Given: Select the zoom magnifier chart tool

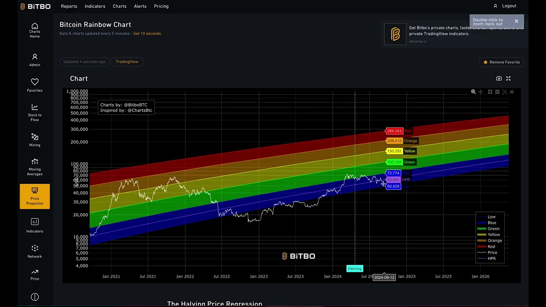Looking at the screenshot, I should coord(473,92).
